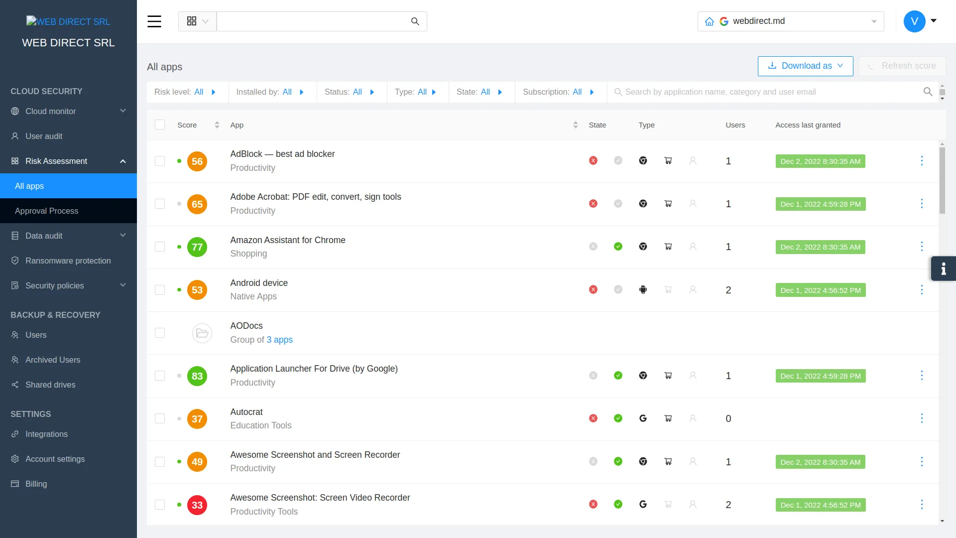Collapse Risk Assessment menu
The image size is (956, 538).
(68, 161)
